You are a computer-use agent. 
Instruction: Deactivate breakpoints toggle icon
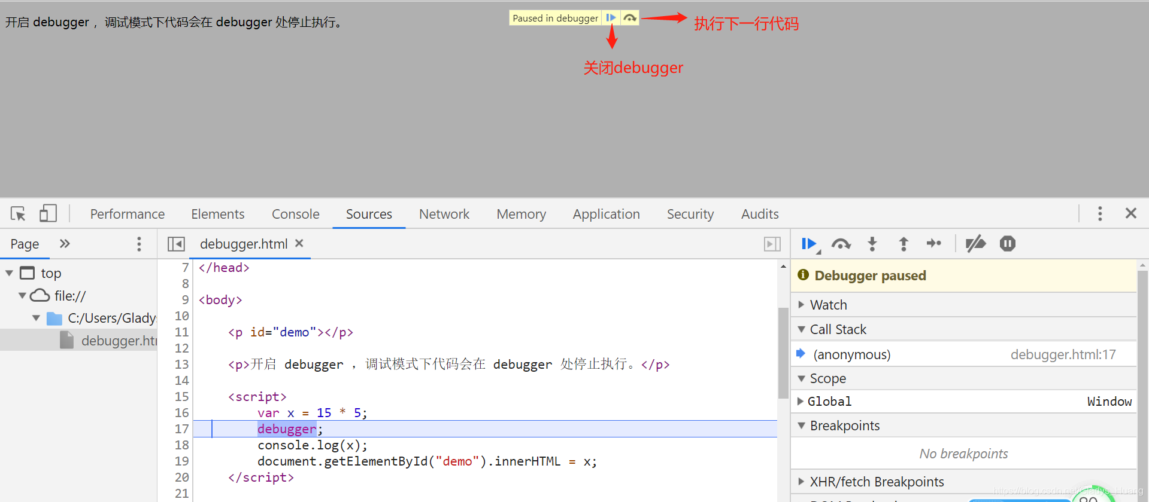(976, 243)
